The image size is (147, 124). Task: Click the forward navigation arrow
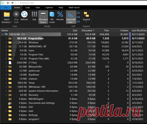12,3
